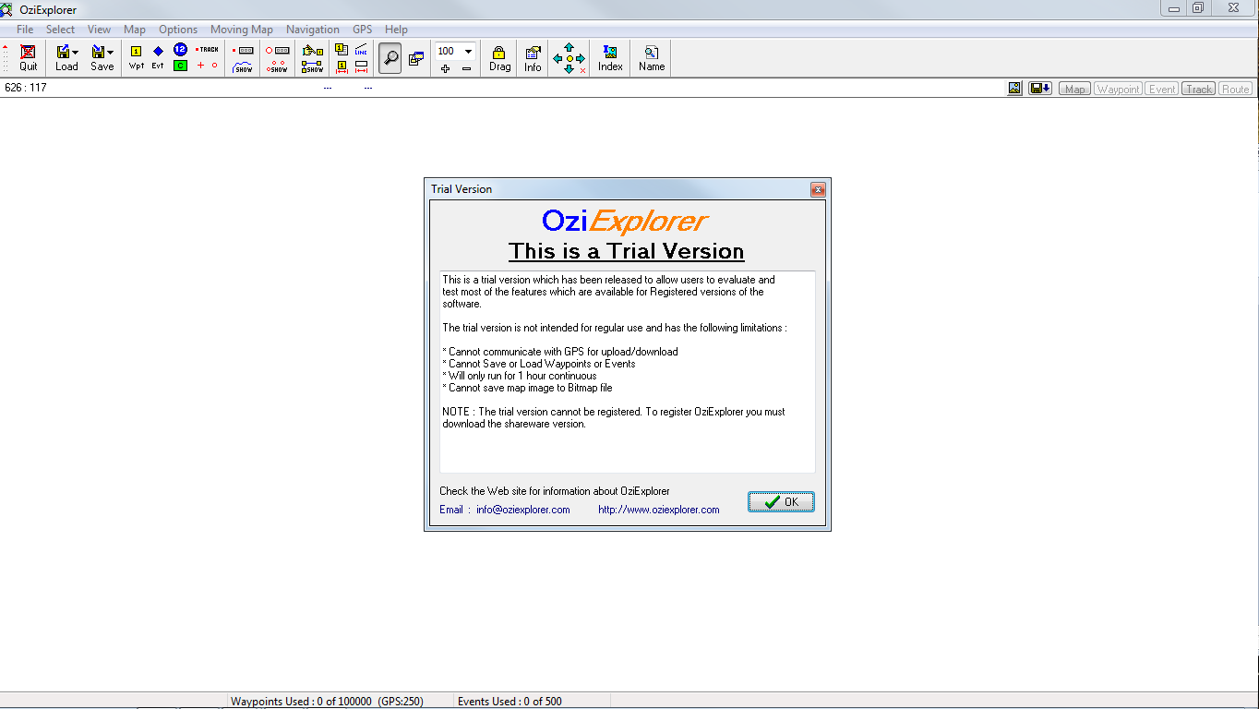Click the down arrow pan icon

pyautogui.click(x=569, y=69)
